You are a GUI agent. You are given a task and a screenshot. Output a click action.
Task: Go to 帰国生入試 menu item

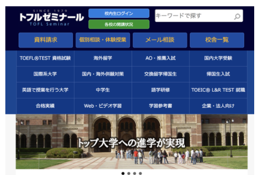coord(218,74)
